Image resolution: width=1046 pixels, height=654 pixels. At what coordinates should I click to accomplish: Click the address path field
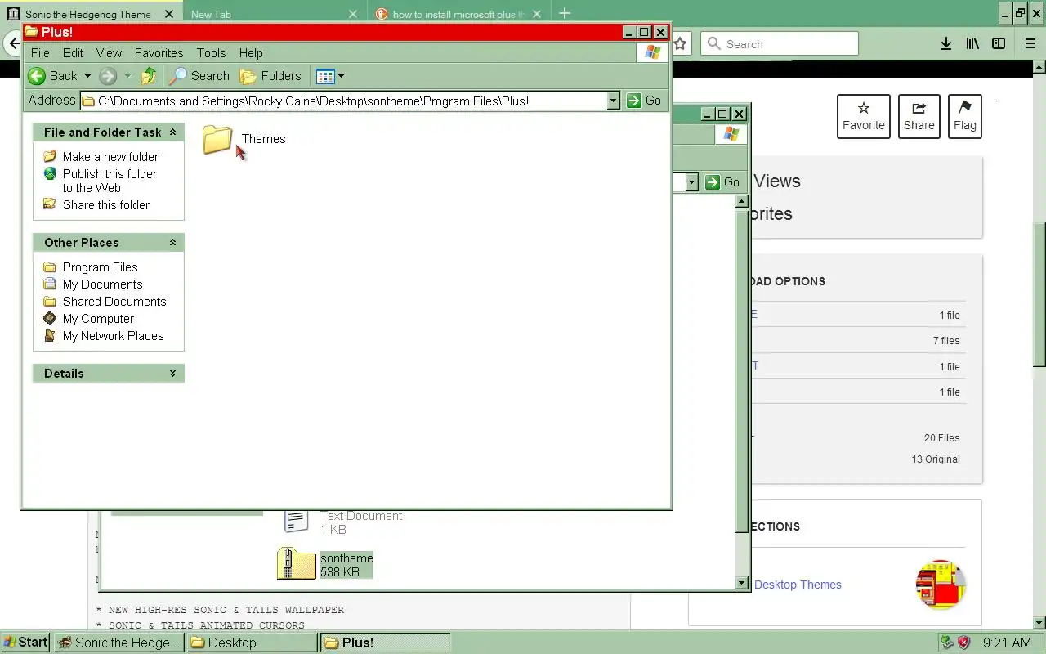(344, 101)
